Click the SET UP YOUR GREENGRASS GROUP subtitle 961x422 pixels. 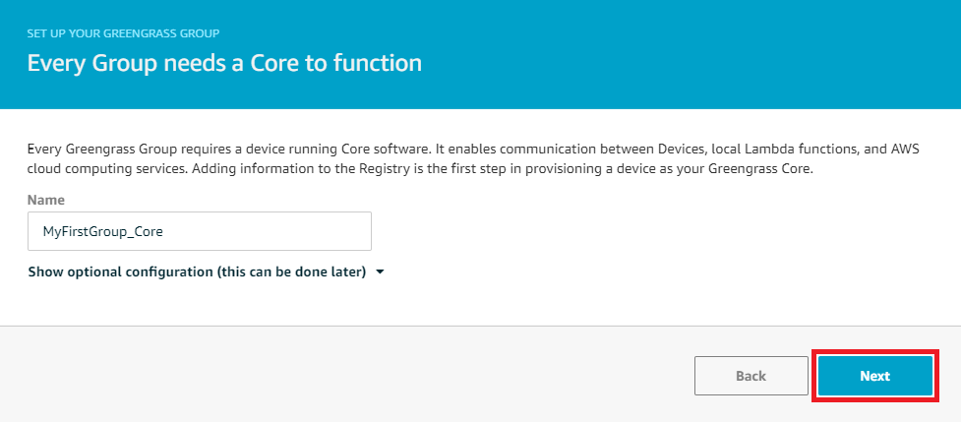point(123,33)
